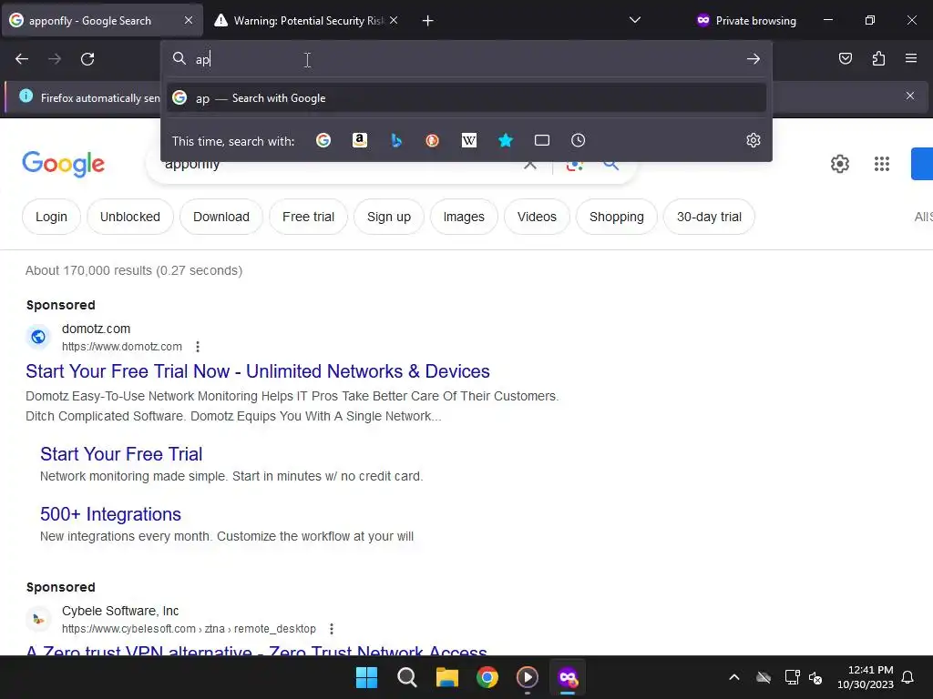Dismiss the Firefox notification bar
This screenshot has width=933, height=699.
pos(910,96)
